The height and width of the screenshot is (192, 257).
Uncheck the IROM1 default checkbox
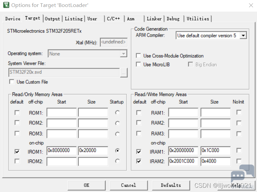click(17, 152)
